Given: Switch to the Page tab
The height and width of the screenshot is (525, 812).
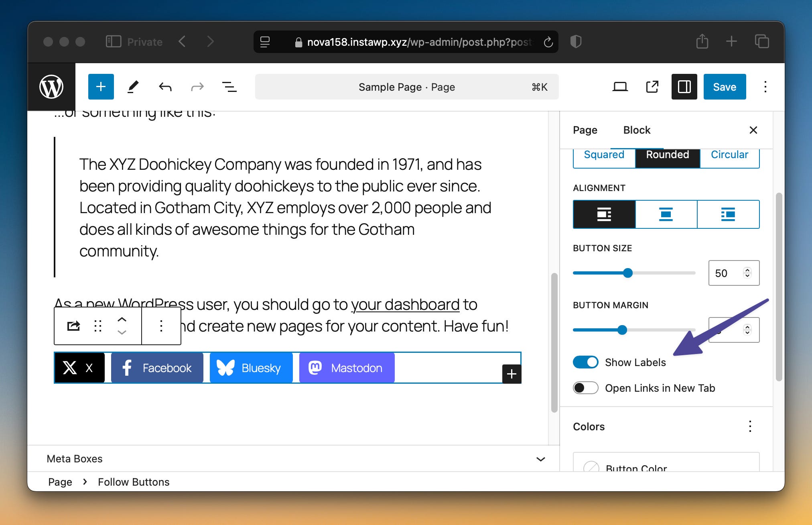Looking at the screenshot, I should [x=585, y=130].
